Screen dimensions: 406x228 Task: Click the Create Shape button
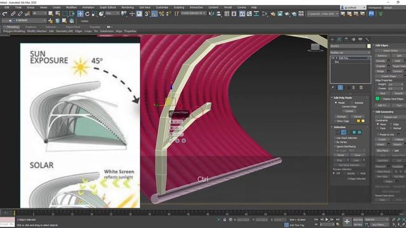[x=388, y=76]
